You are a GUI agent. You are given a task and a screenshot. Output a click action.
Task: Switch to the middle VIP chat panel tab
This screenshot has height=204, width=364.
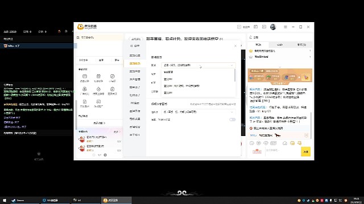point(280,45)
